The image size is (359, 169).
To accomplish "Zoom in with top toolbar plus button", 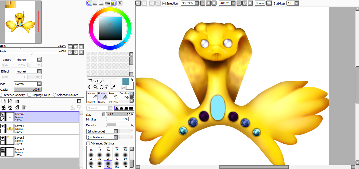I will pos(208,3).
